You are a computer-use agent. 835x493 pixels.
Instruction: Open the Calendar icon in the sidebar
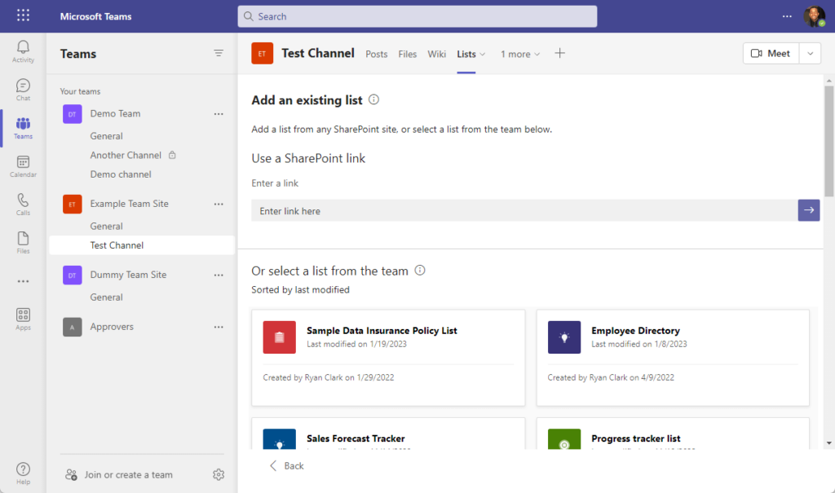coord(23,166)
